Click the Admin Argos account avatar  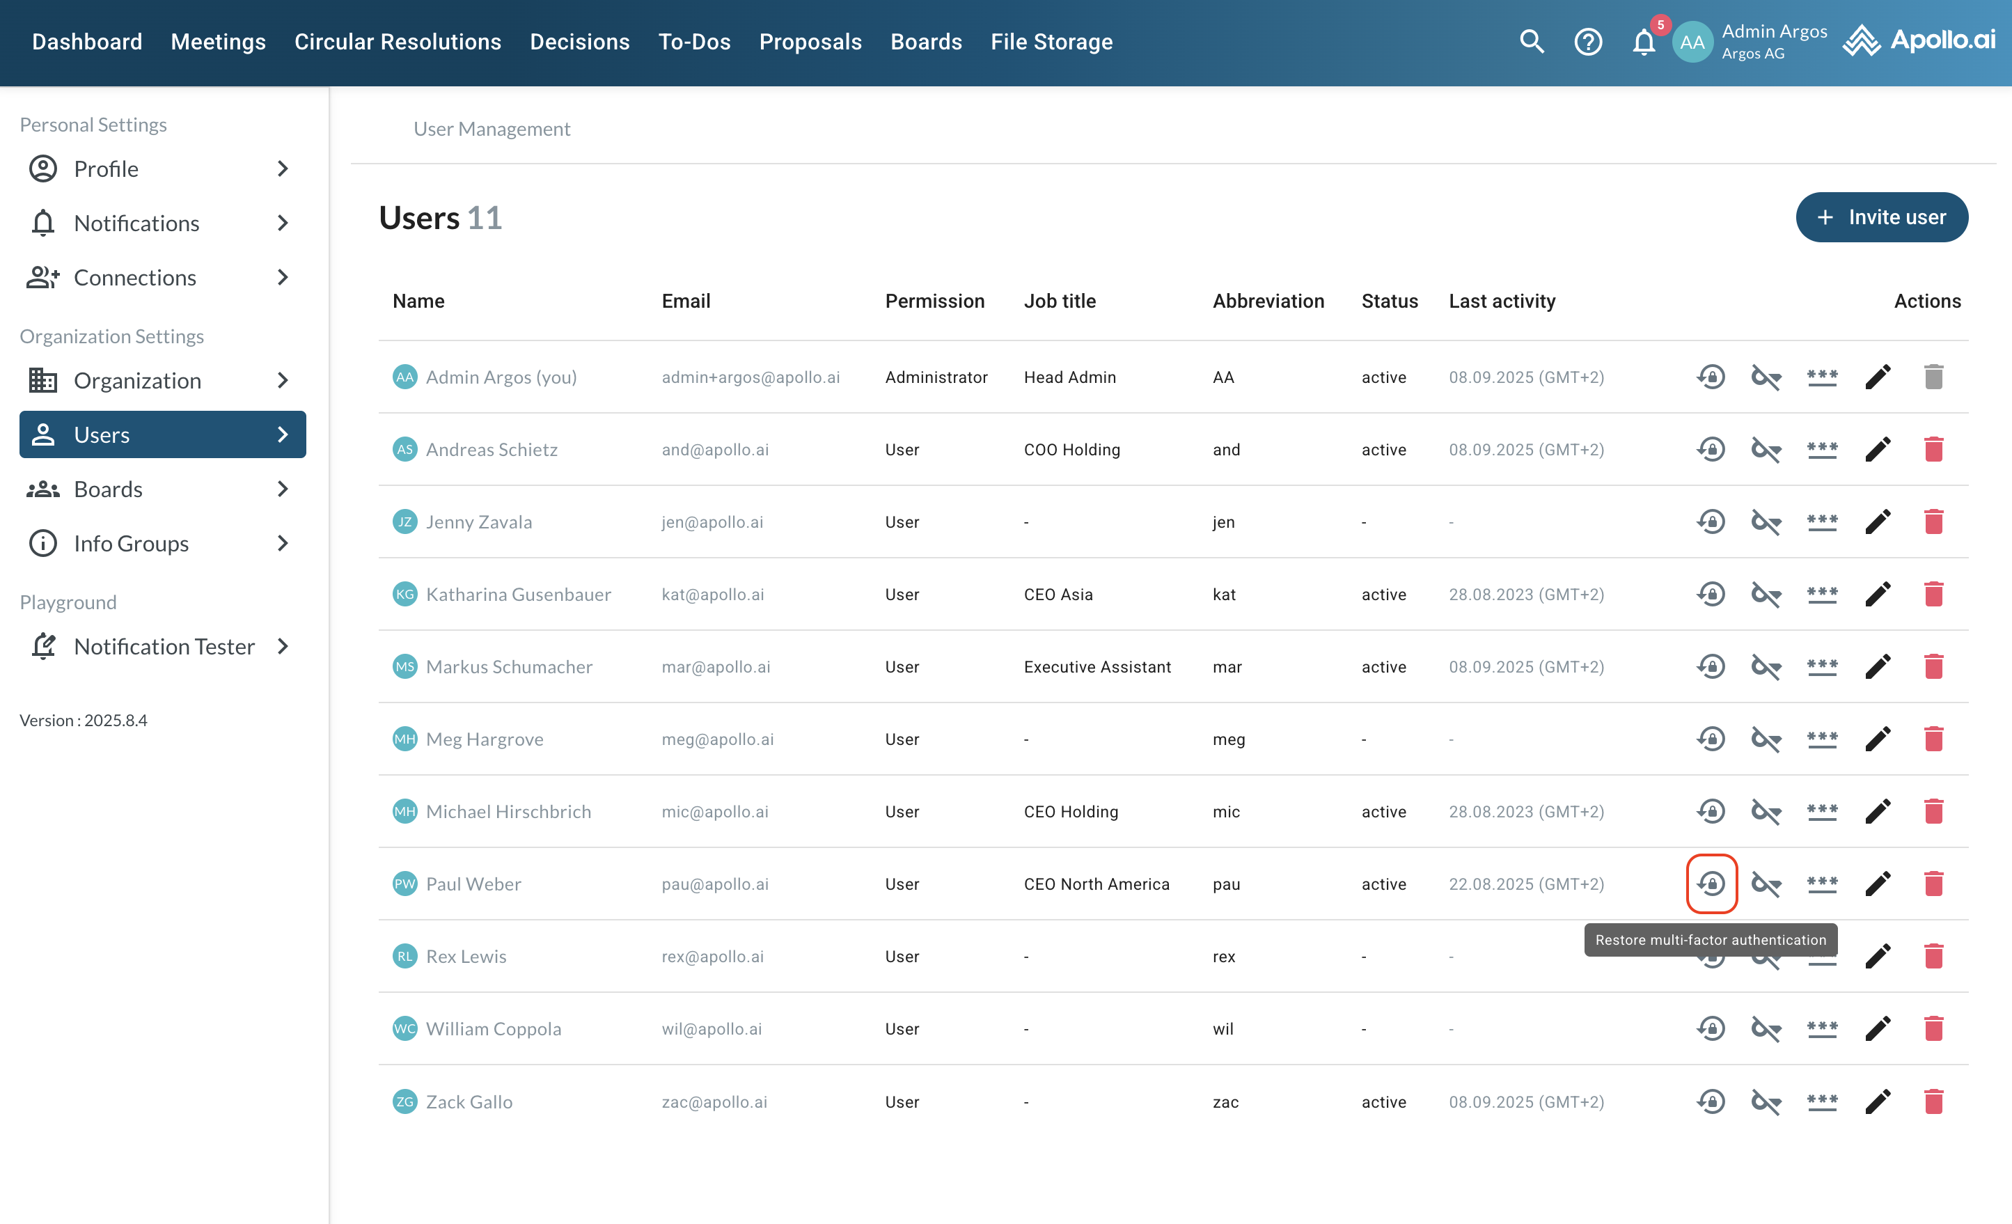tap(1691, 42)
